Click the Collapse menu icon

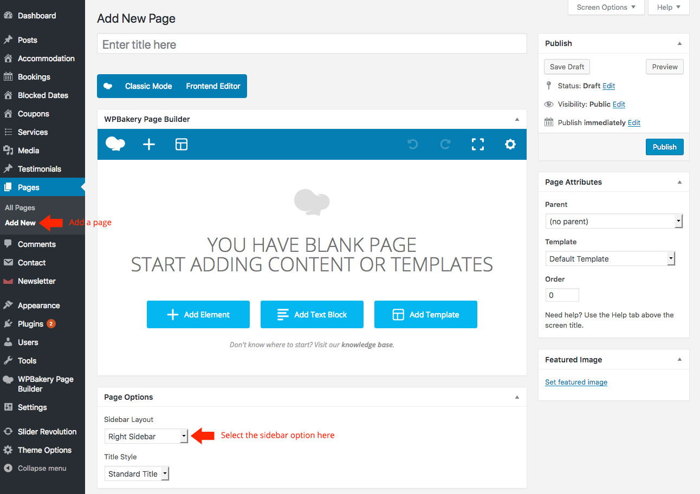(x=8, y=468)
